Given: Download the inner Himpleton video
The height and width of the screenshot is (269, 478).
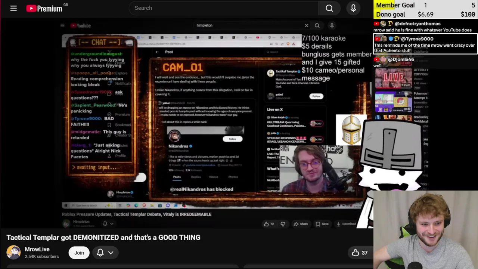Looking at the screenshot, I should click(346, 224).
